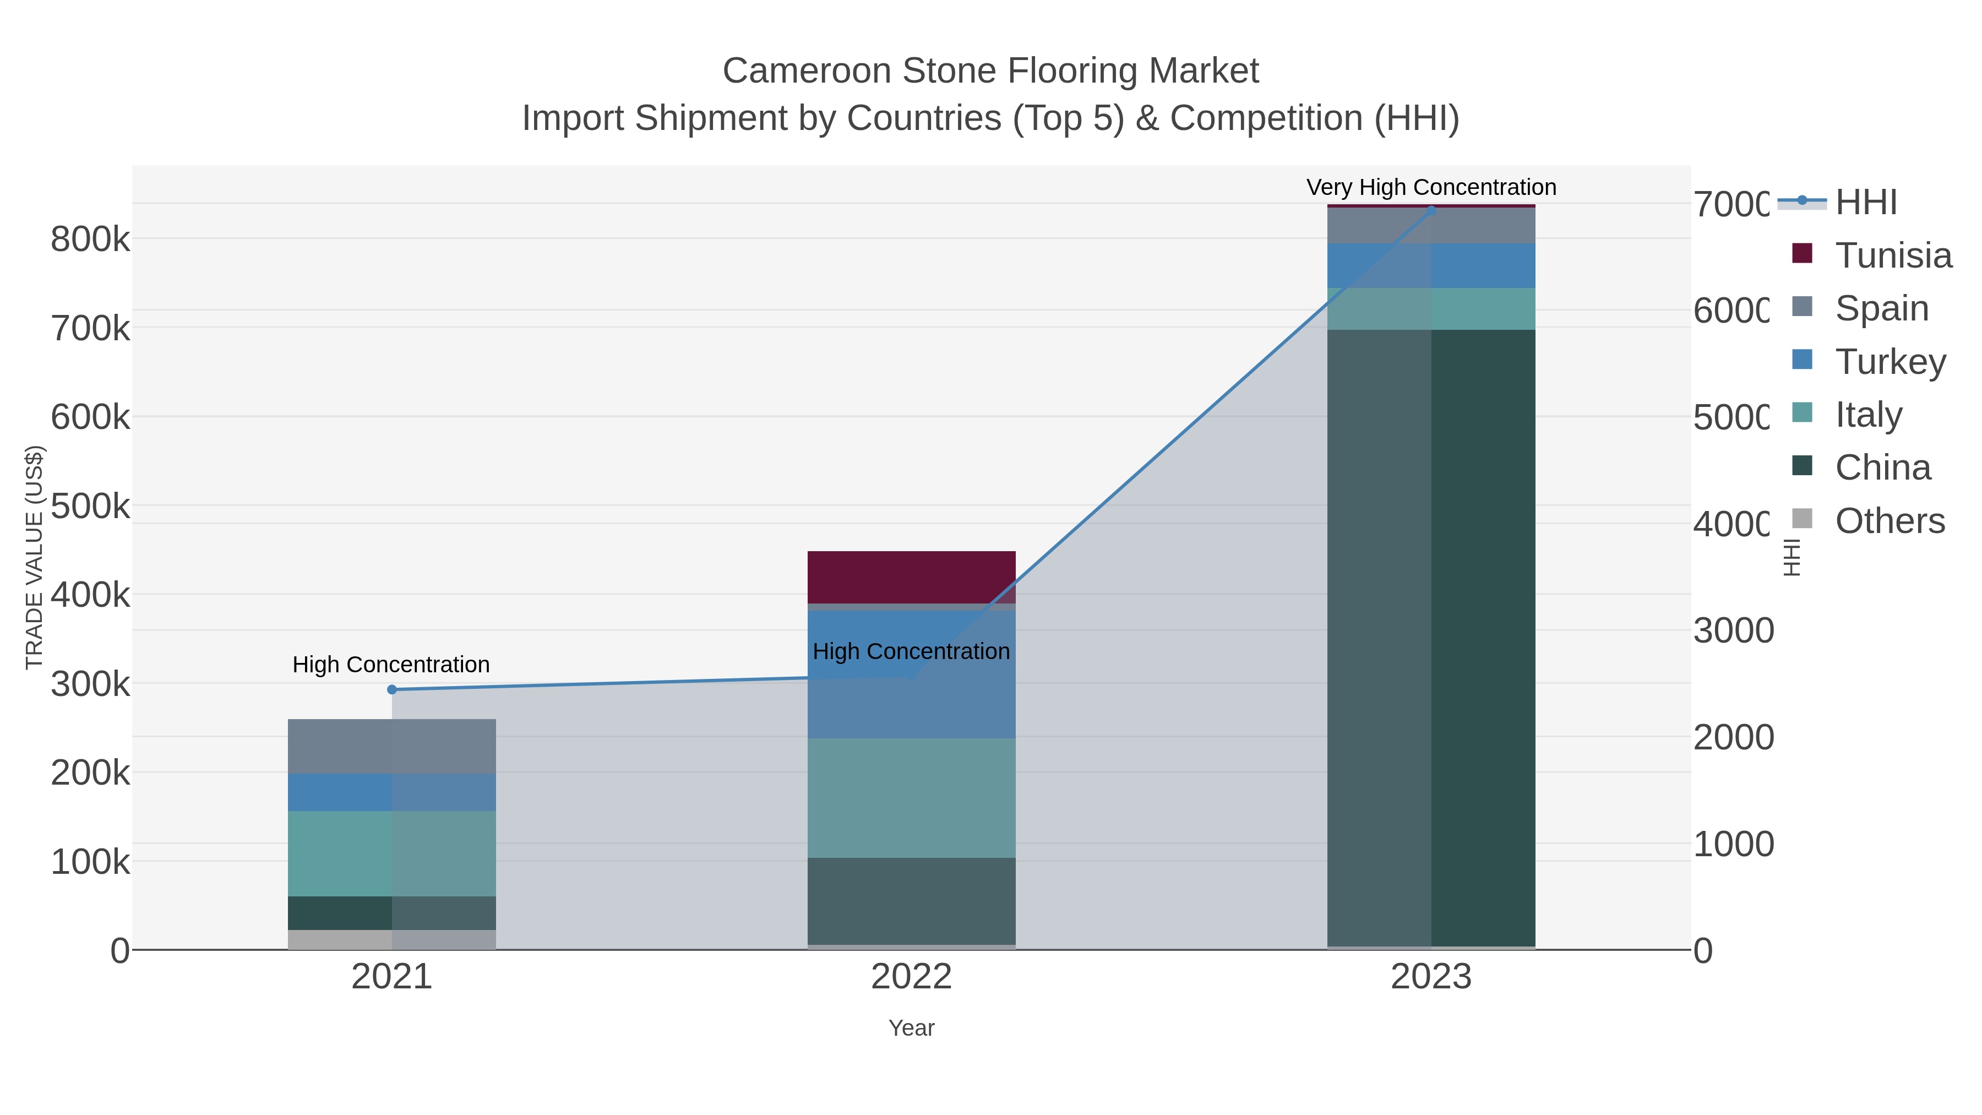Click the Tunisia segment of 2022 bar
This screenshot has height=1115, width=1982.
click(x=911, y=577)
